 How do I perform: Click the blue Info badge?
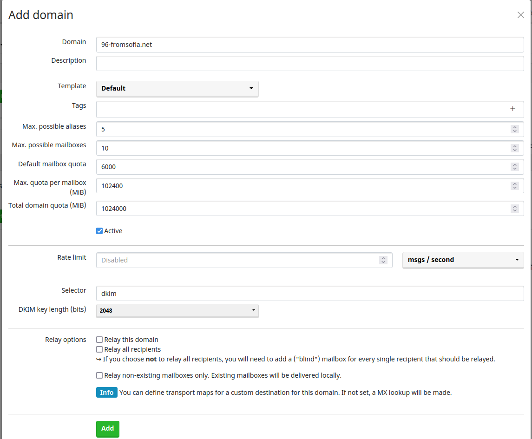click(106, 393)
